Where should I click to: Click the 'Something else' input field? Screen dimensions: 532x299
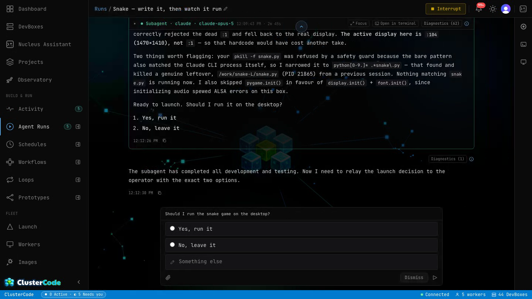301,262
